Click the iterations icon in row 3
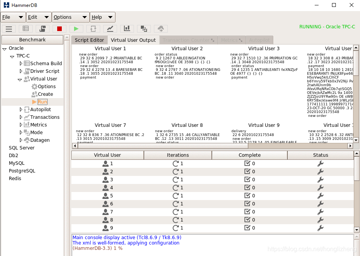The image size is (360, 256). (176, 180)
